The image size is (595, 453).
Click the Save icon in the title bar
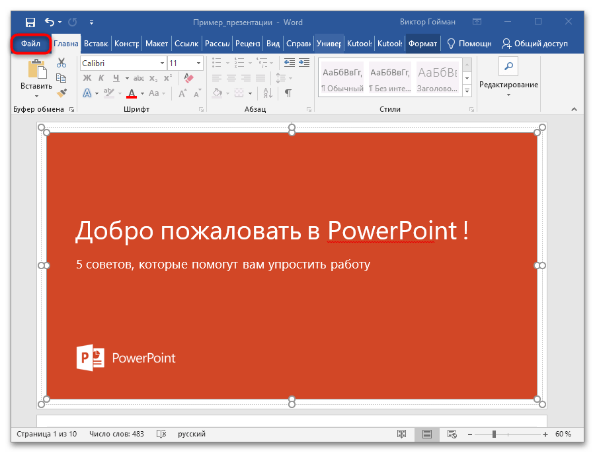point(30,22)
